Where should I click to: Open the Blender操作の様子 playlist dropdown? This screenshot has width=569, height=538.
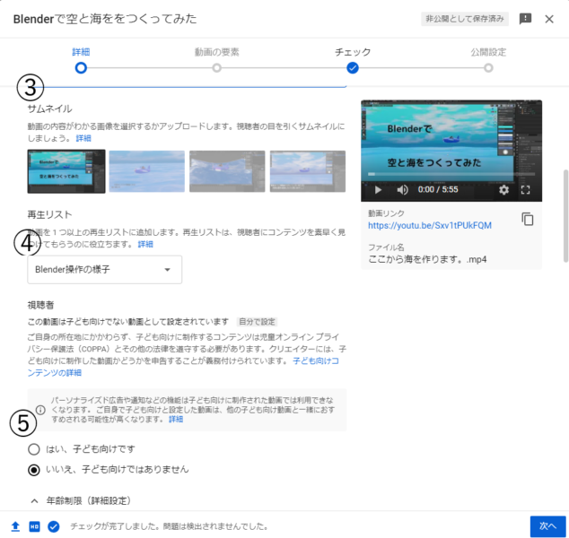(x=104, y=269)
